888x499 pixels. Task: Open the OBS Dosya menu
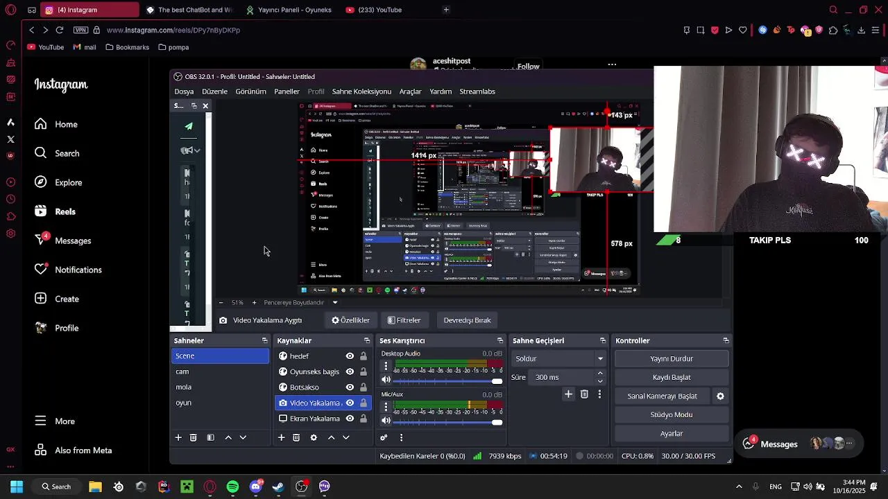184,91
